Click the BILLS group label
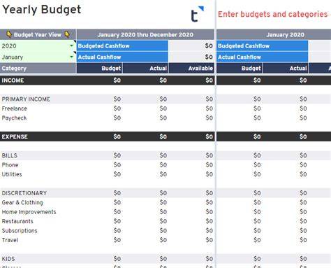The image size is (331, 268). [x=10, y=155]
